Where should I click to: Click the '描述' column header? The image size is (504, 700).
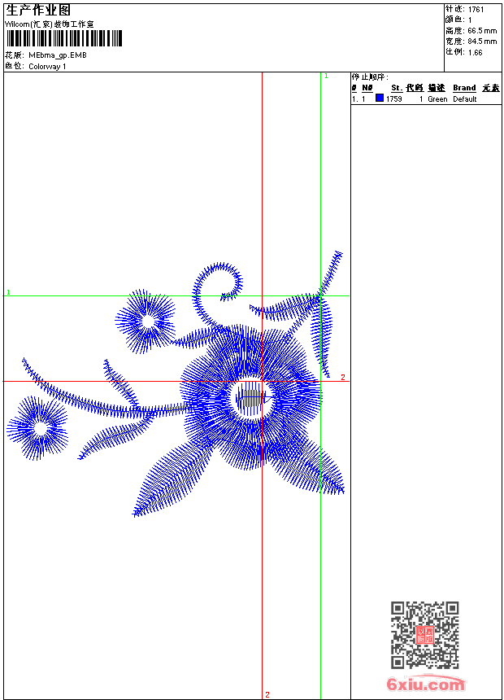click(437, 88)
